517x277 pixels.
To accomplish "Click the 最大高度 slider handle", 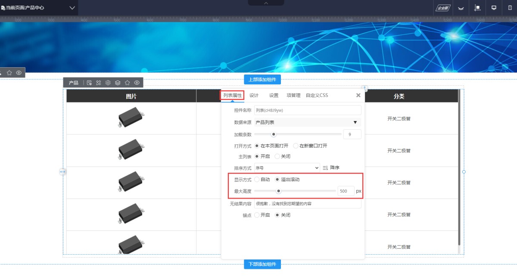I will coord(279,191).
